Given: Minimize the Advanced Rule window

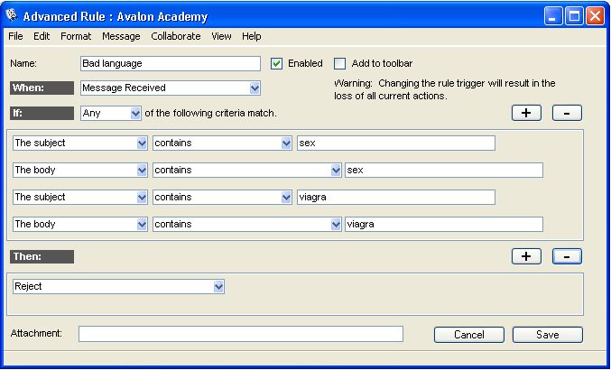Looking at the screenshot, I should (x=553, y=15).
